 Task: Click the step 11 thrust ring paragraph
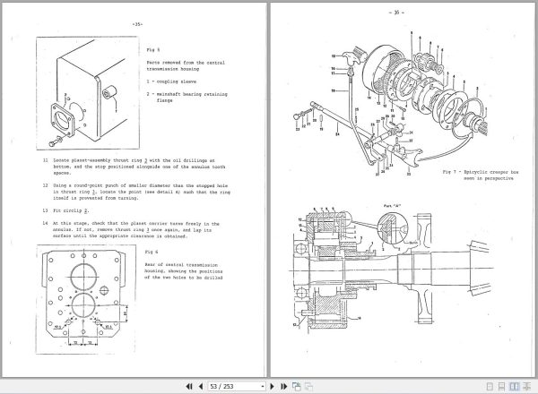tap(134, 167)
